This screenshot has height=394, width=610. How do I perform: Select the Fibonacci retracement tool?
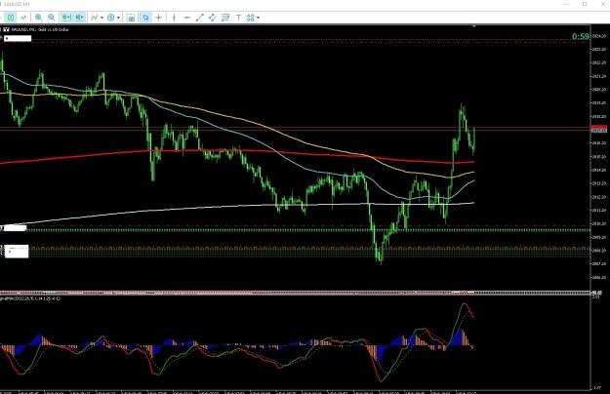225,18
